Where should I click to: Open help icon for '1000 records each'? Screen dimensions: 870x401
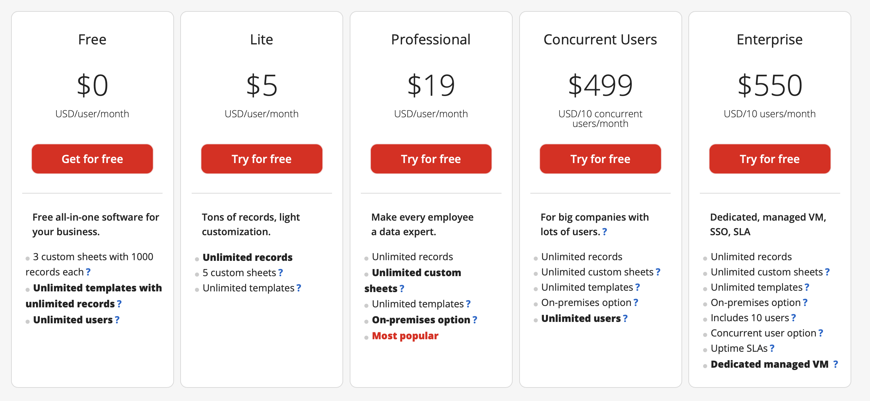click(88, 272)
